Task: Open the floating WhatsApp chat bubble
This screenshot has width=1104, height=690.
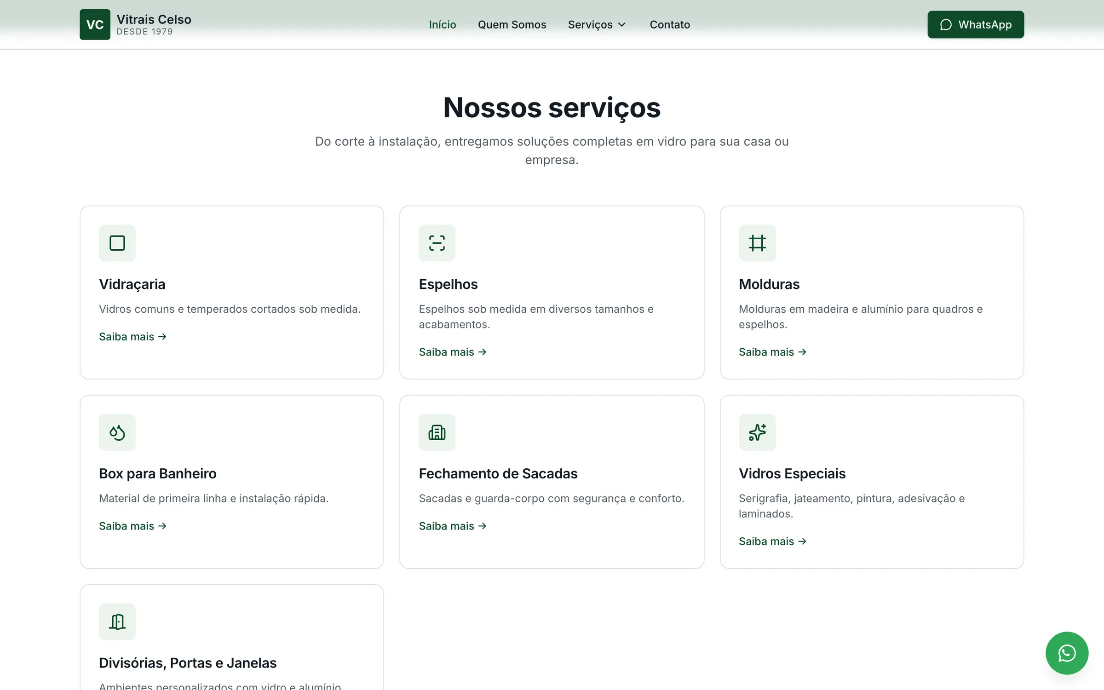Action: point(1067,653)
